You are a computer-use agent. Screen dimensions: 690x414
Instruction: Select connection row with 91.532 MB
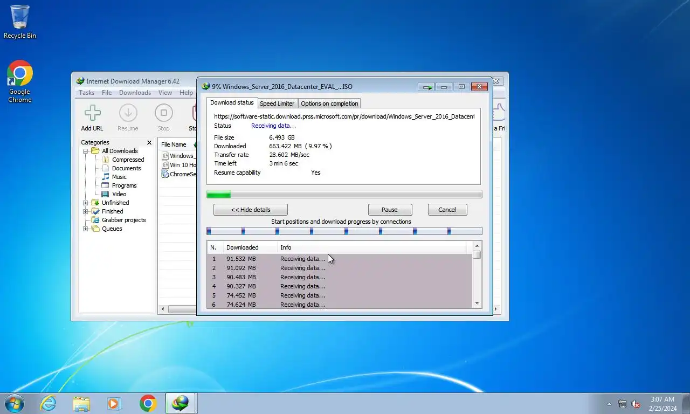coord(340,259)
